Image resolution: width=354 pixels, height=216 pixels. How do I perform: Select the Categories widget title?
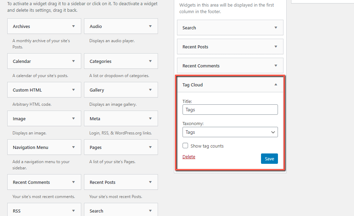coord(101,62)
